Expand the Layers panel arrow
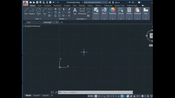This screenshot has width=175, height=98. (96, 19)
